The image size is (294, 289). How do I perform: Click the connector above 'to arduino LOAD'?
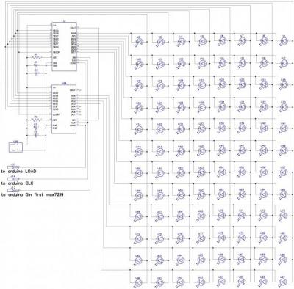pyautogui.click(x=13, y=167)
